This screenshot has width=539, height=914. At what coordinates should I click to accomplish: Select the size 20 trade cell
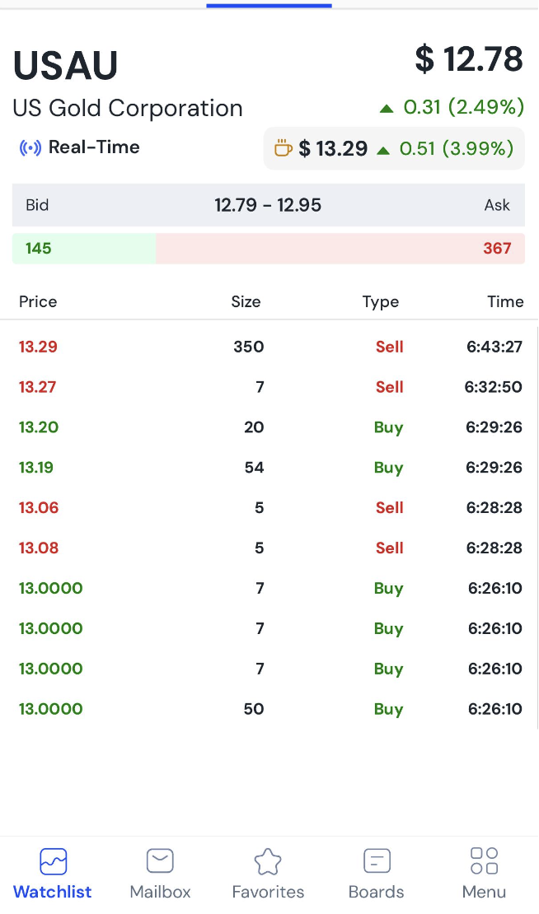coord(254,427)
